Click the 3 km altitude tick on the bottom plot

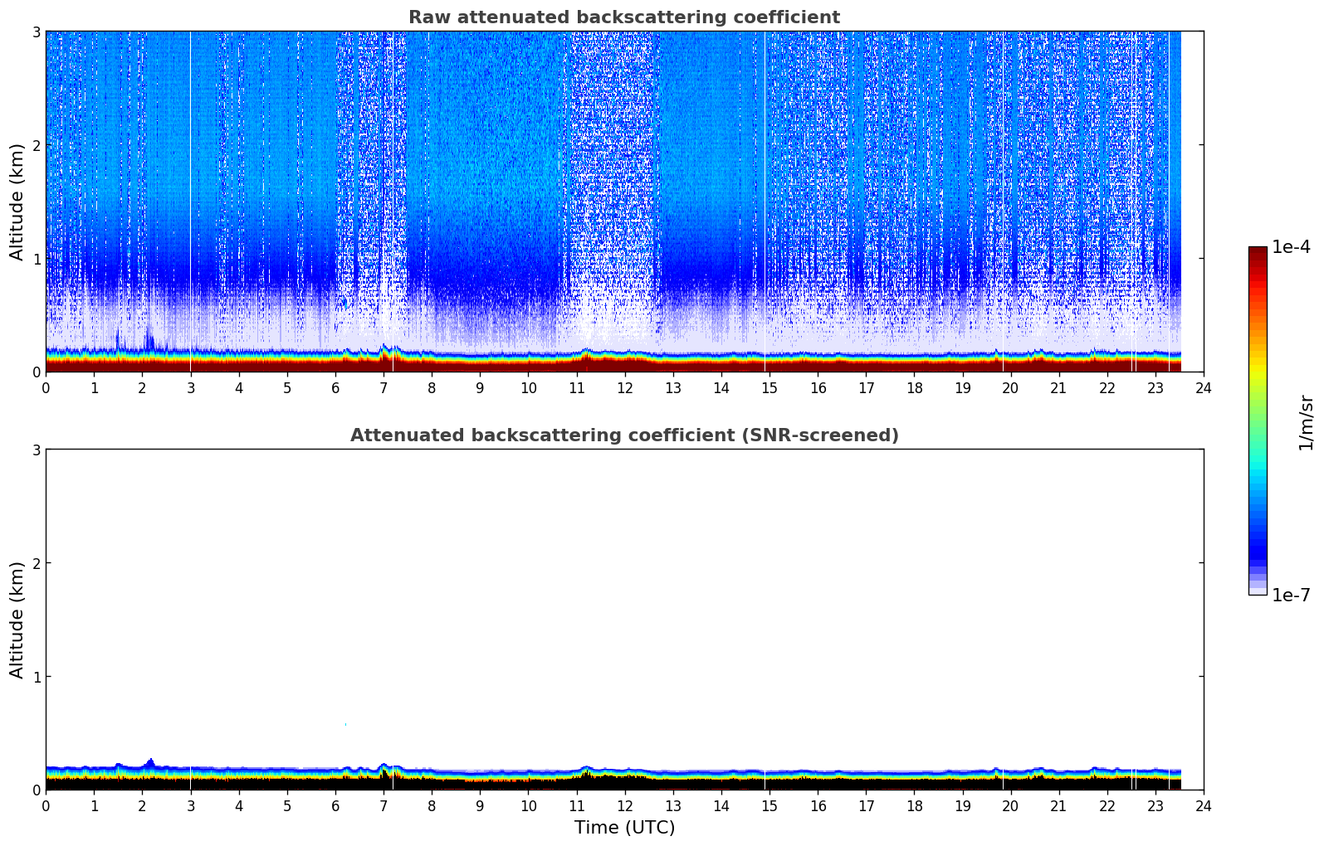35,450
